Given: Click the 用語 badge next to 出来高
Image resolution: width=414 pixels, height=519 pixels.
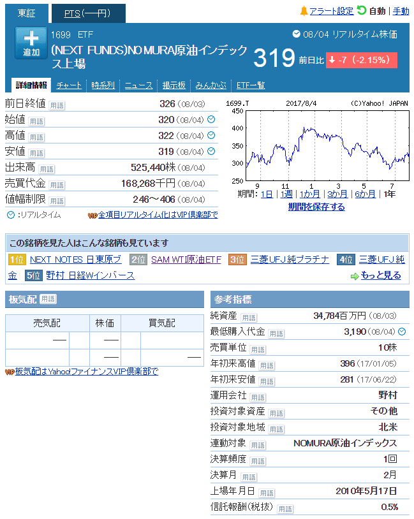Looking at the screenshot, I should click(48, 169).
